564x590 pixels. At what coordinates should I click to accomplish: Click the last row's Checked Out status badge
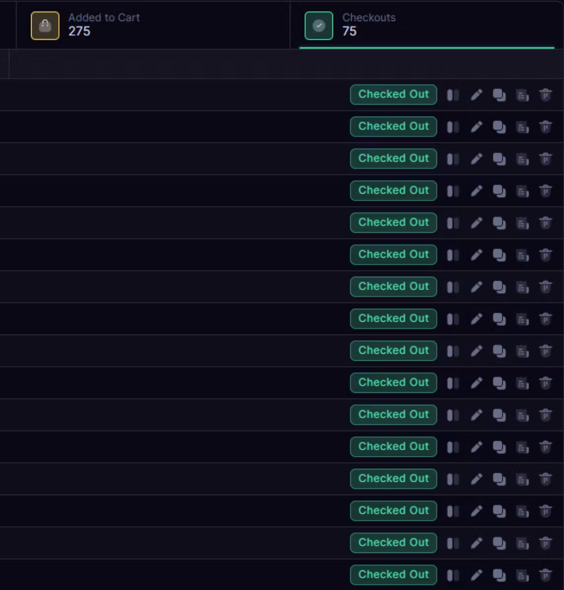point(393,575)
